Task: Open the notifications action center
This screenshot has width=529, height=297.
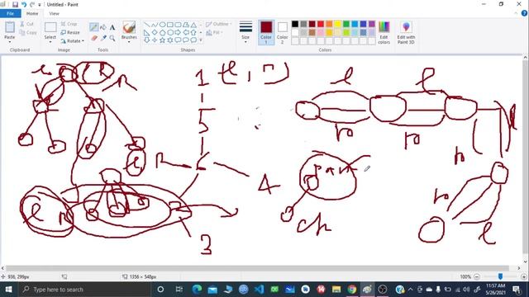Action: click(x=517, y=290)
